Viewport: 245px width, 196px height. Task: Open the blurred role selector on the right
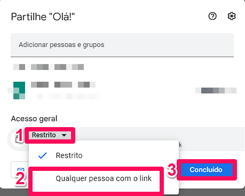pos(216,90)
